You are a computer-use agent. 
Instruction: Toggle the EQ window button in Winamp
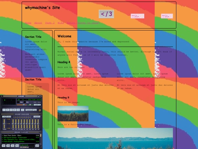(35, 105)
